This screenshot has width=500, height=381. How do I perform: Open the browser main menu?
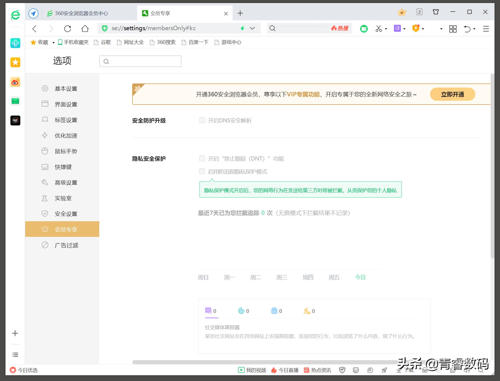(485, 29)
